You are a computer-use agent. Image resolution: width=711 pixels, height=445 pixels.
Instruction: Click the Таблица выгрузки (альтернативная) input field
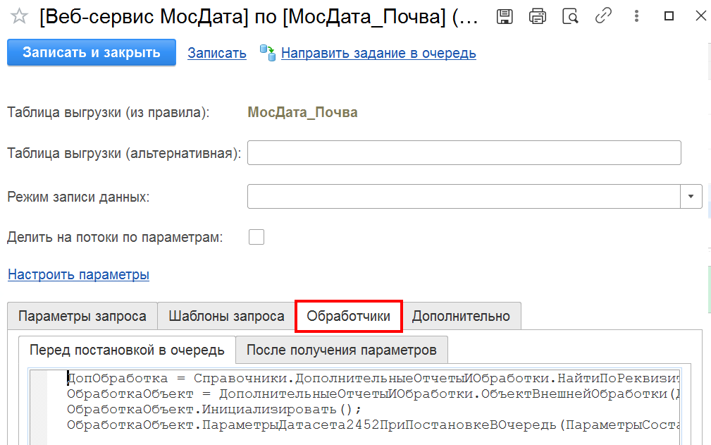464,153
